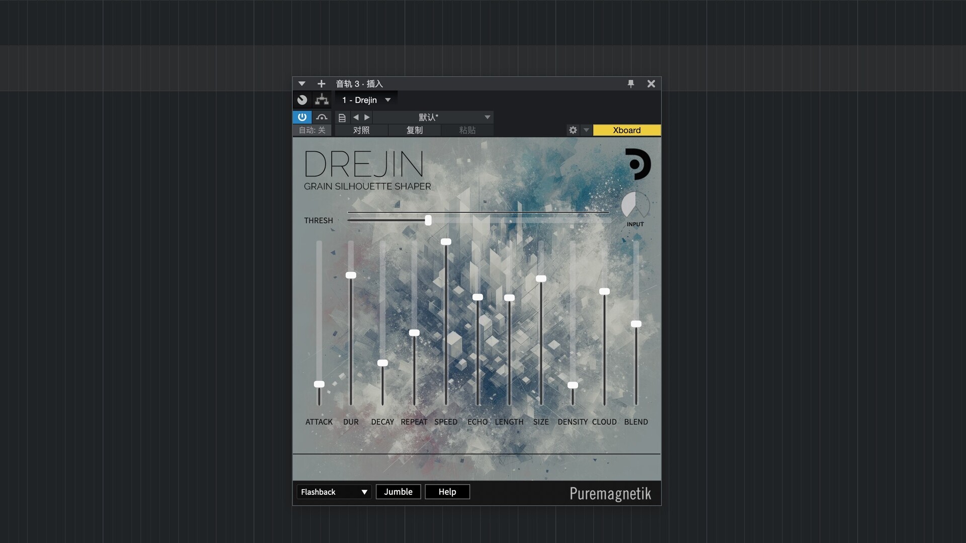Click the Puremagnetik D logo icon
The width and height of the screenshot is (966, 543).
[638, 164]
